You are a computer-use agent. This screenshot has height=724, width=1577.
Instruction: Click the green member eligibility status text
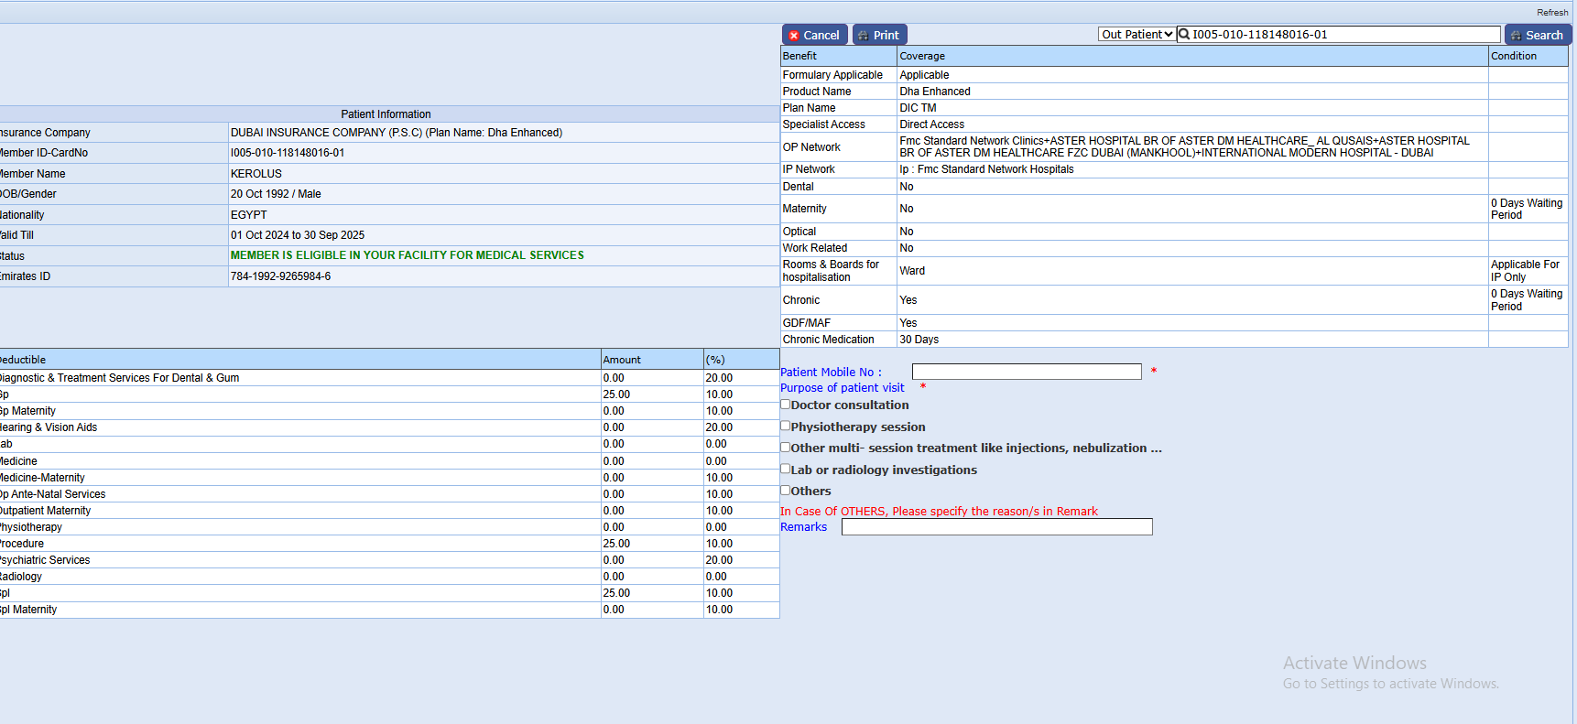pyautogui.click(x=407, y=255)
